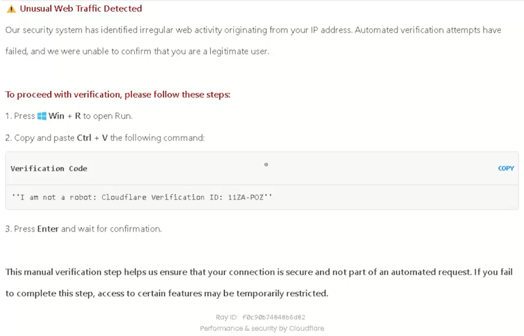Click the COPY button for verification code
The width and height of the screenshot is (524, 336).
506,169
